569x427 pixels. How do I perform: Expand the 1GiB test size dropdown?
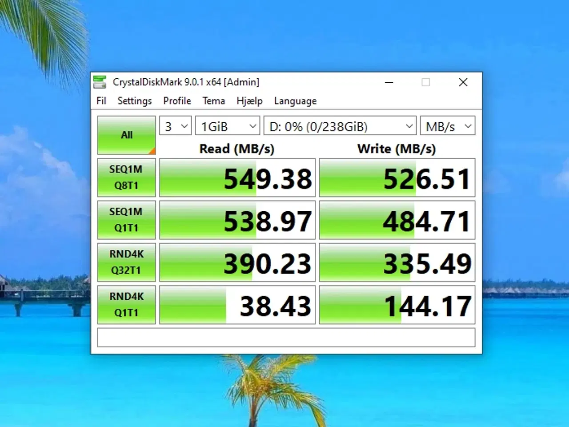click(227, 126)
